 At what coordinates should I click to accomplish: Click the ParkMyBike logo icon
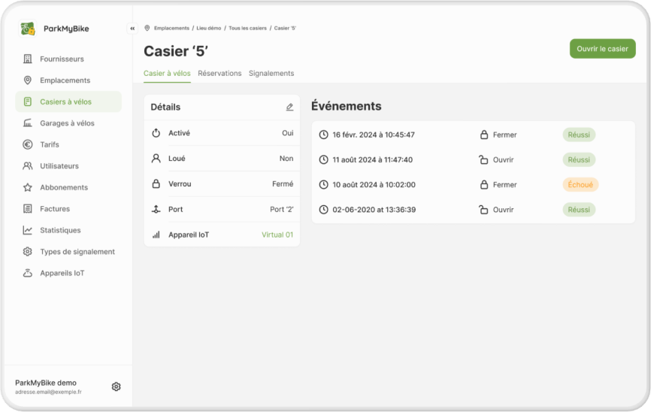[x=28, y=29]
